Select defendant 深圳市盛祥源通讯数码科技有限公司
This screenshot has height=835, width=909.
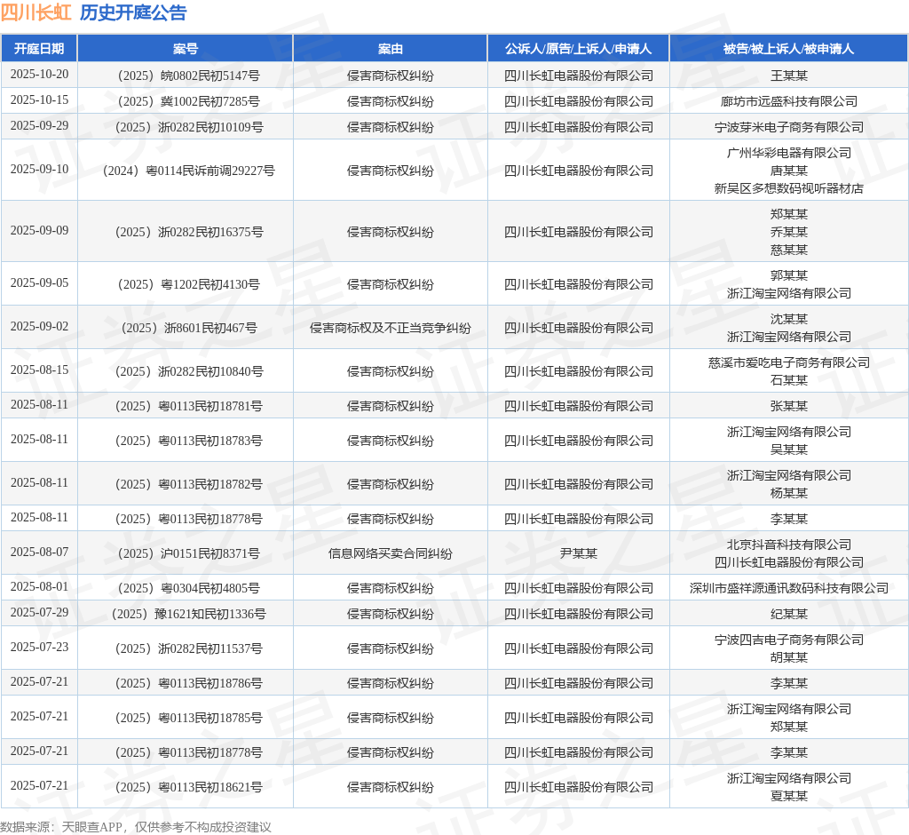(789, 588)
